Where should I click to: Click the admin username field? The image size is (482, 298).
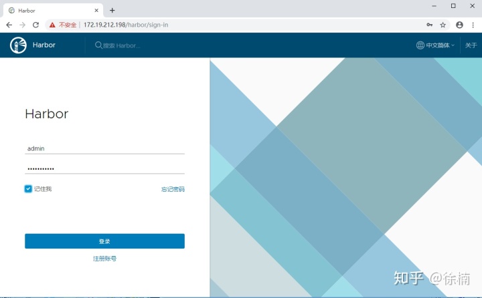pyautogui.click(x=105, y=148)
